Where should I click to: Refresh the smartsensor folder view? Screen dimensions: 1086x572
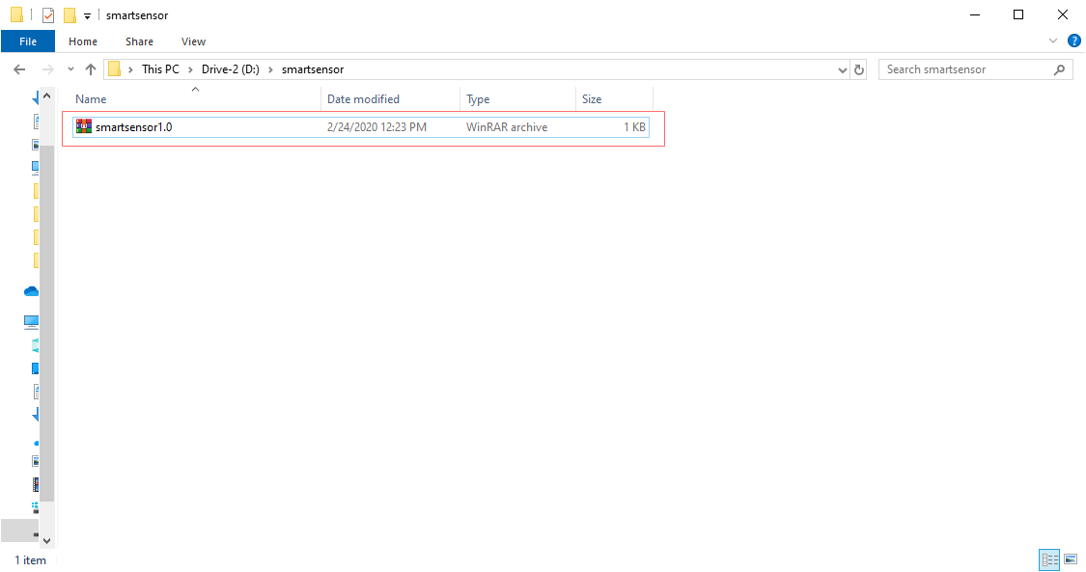[x=859, y=69]
